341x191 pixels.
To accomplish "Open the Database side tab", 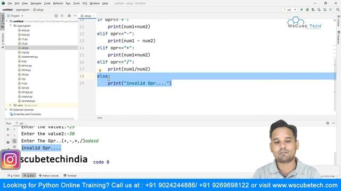I will click(x=339, y=38).
